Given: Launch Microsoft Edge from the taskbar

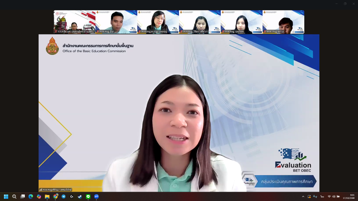Looking at the screenshot, I should 31,197.
